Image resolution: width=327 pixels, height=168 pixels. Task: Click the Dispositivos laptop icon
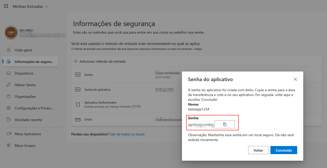coord(9,73)
